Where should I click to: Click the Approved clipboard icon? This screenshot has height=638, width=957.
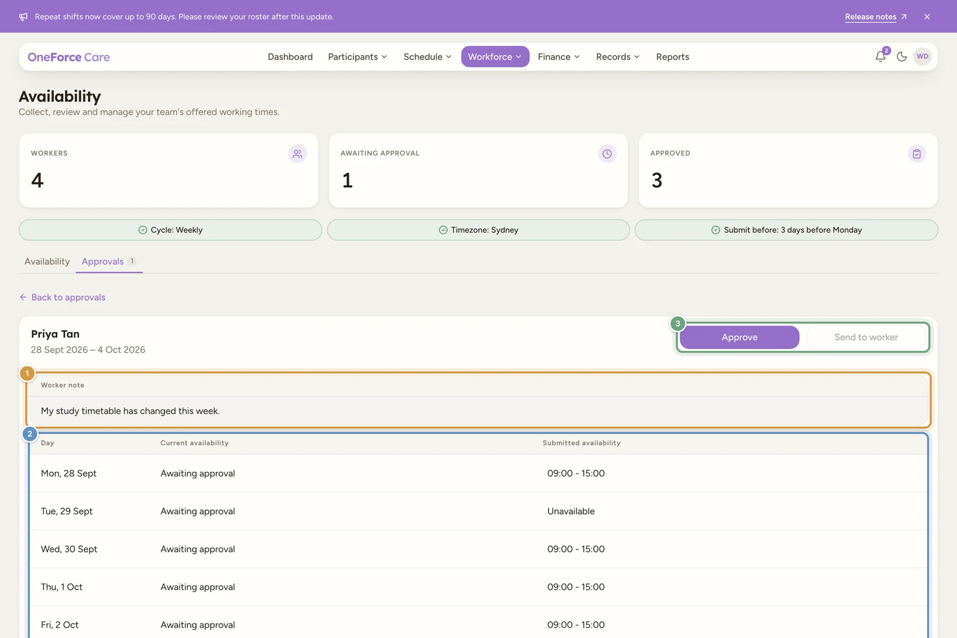tap(917, 154)
